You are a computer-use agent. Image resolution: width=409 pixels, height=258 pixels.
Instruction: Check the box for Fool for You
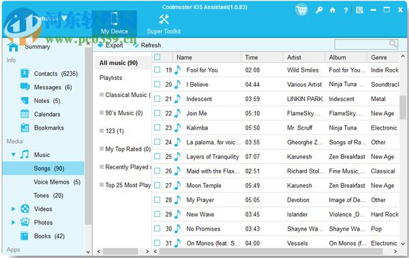[157, 70]
